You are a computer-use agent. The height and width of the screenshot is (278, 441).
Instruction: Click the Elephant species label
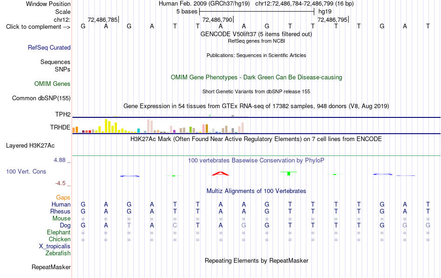tap(59, 233)
